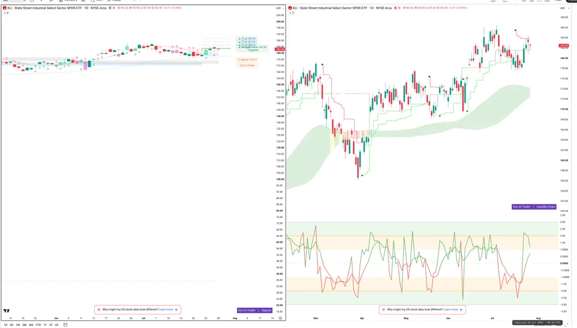
Task: Click the 'Jul' label on left time axis
Action: tap(143, 318)
